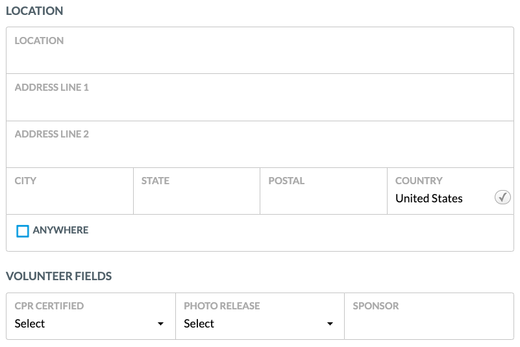Focus the City input field
The height and width of the screenshot is (347, 520).
tap(69, 191)
